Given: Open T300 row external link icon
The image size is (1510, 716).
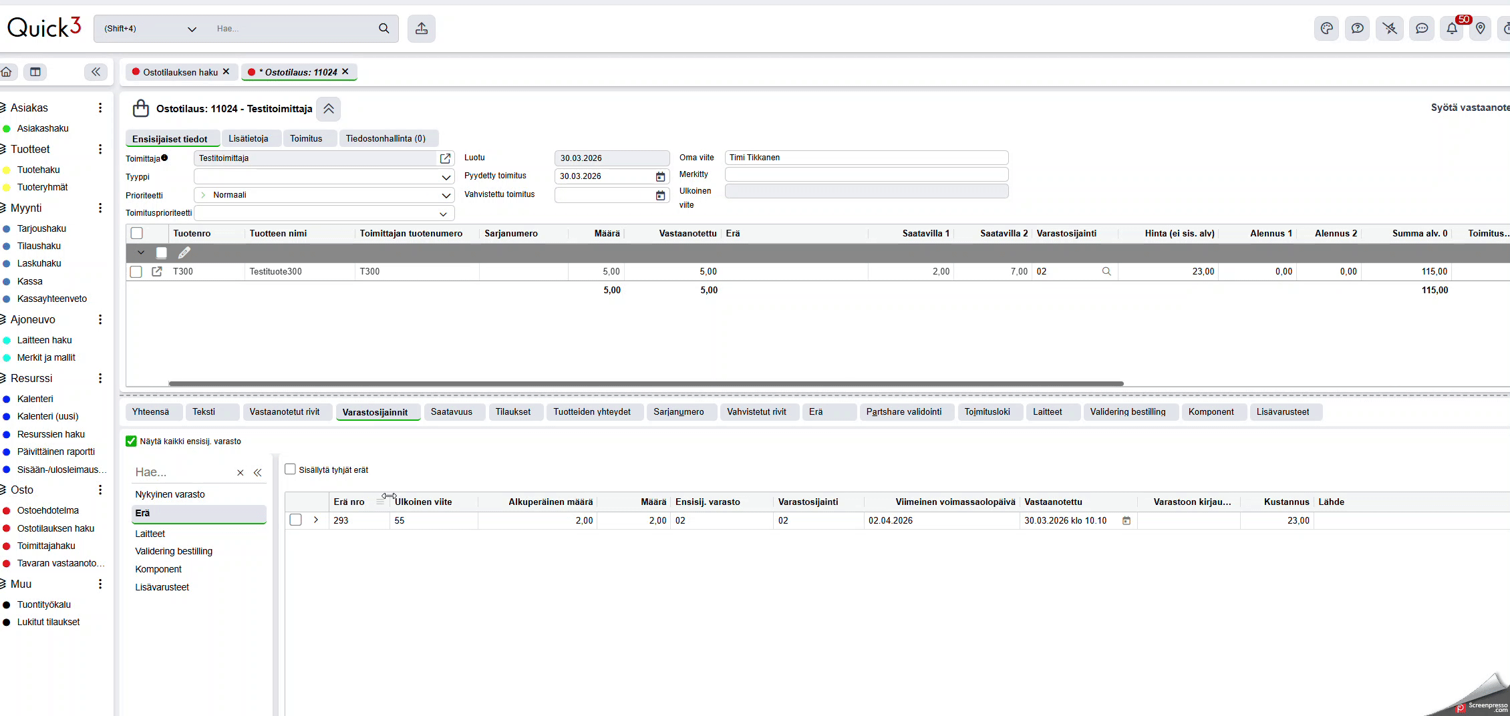Looking at the screenshot, I should pos(157,271).
